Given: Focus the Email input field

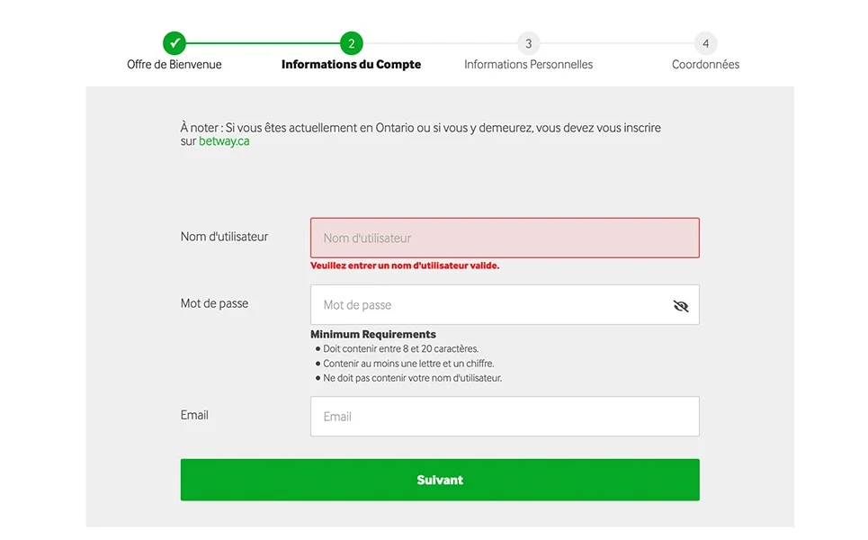Looking at the screenshot, I should coord(505,417).
